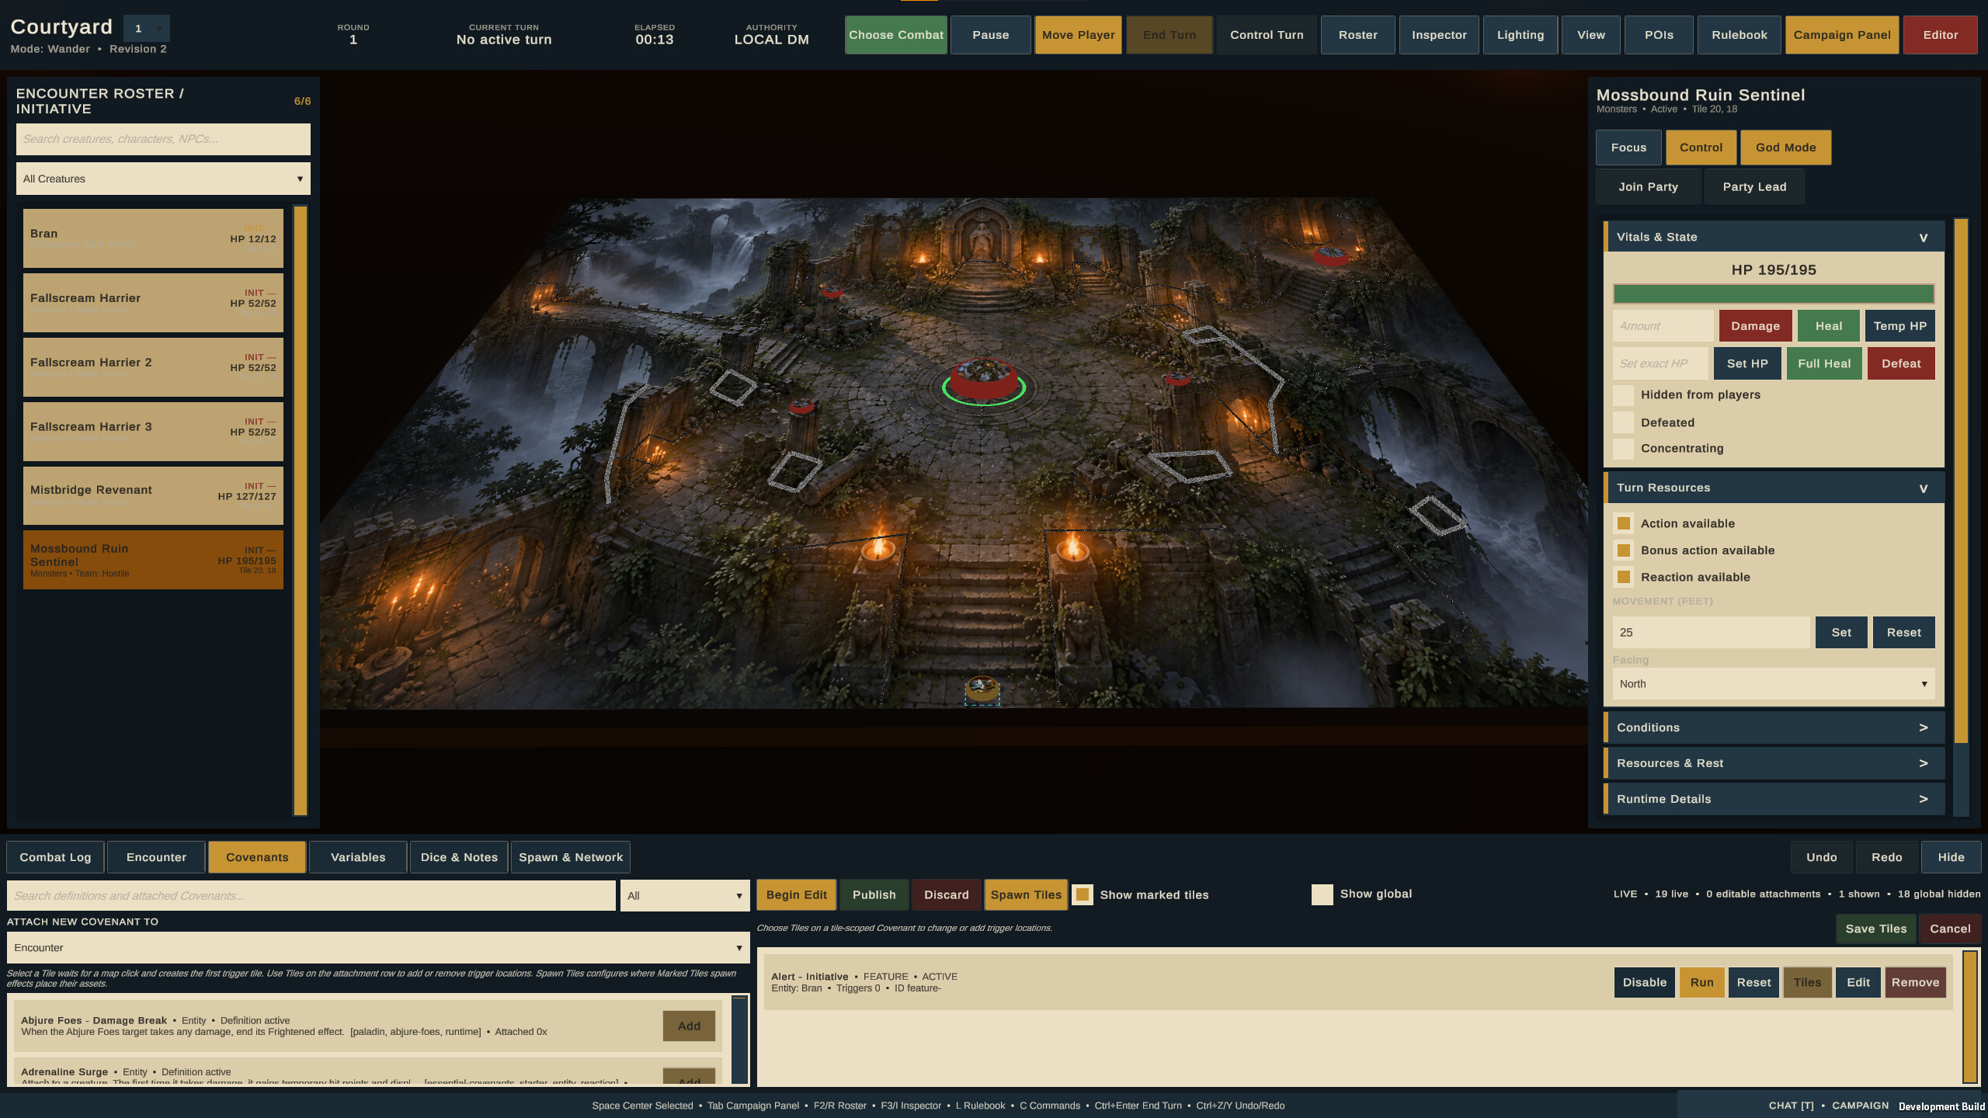
Task: Open the Lighting controls
Action: [x=1520, y=35]
